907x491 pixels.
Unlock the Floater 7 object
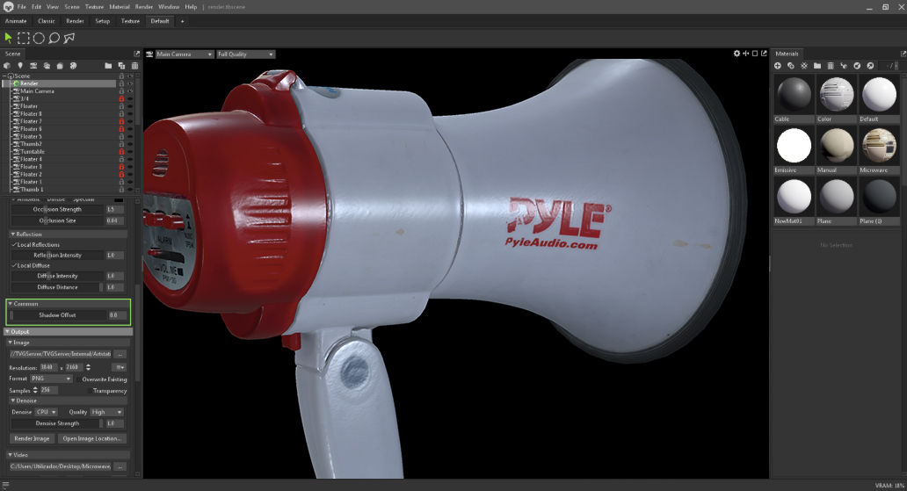[121, 121]
